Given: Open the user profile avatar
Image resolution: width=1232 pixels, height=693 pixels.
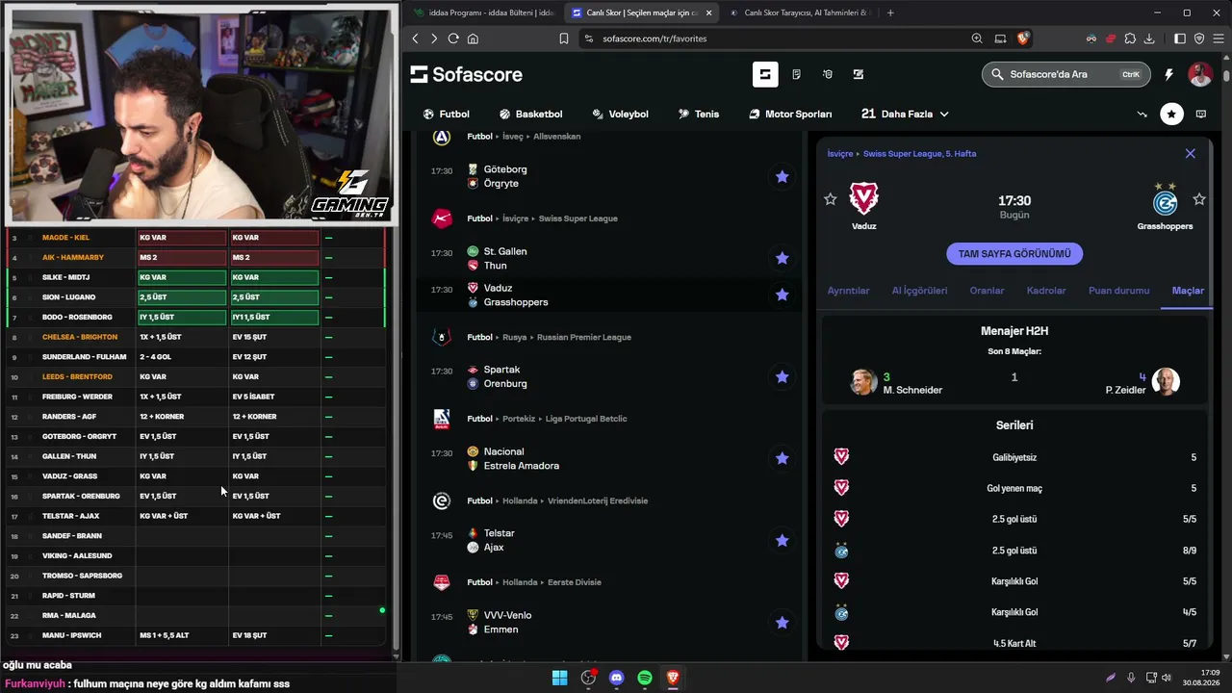Looking at the screenshot, I should tap(1199, 74).
